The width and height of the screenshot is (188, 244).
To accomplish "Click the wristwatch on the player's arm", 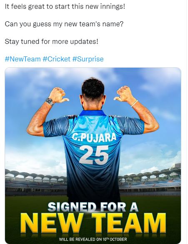I will pyautogui.click(x=50, y=102).
